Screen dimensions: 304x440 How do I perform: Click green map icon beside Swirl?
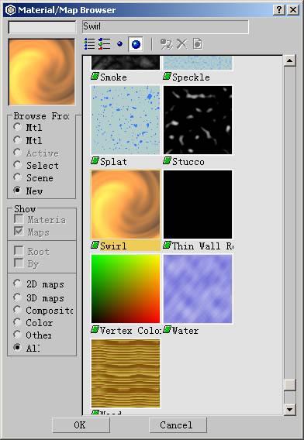click(95, 246)
